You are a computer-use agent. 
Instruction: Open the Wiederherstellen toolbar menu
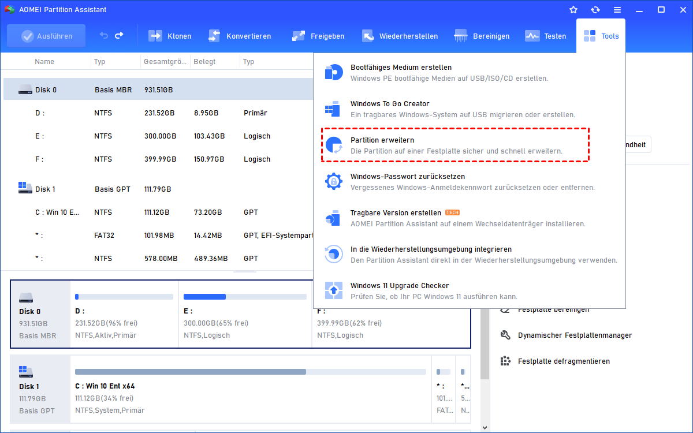pos(400,36)
